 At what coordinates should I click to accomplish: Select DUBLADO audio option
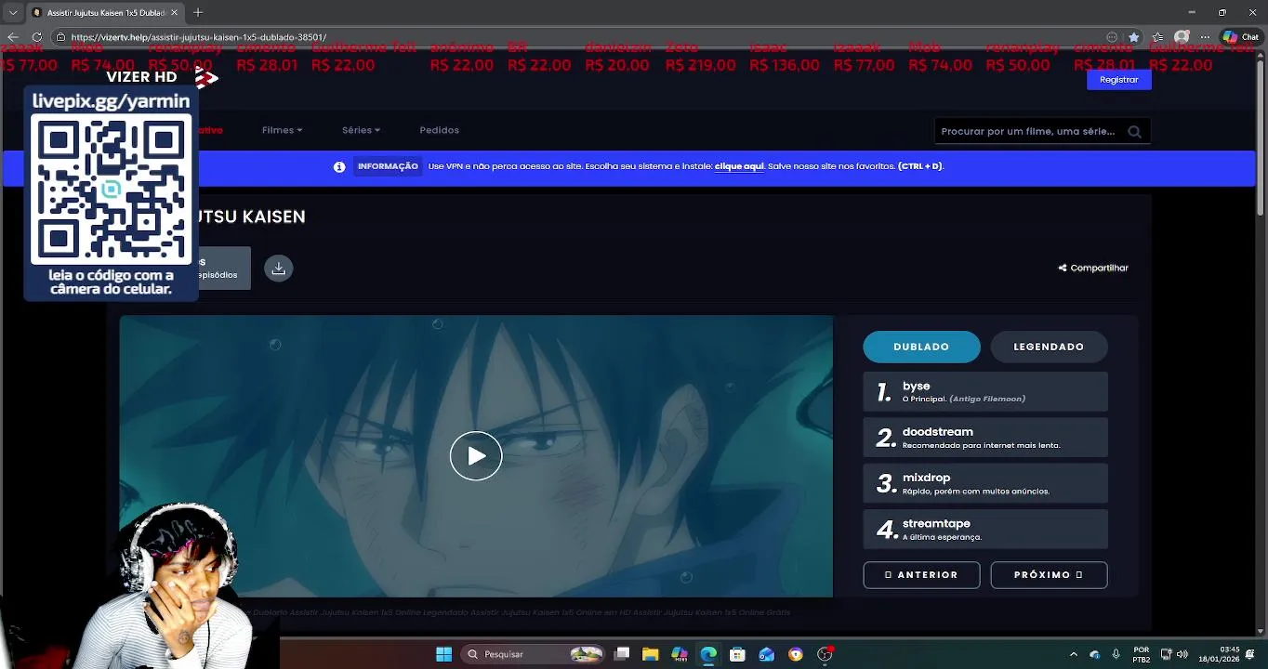(921, 347)
